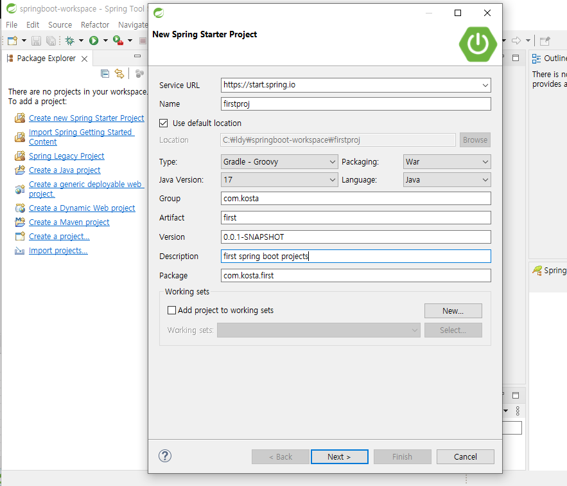The width and height of the screenshot is (567, 486).
Task: Toggle Link with Editor in Package Explorer
Action: [x=119, y=74]
